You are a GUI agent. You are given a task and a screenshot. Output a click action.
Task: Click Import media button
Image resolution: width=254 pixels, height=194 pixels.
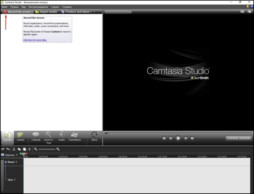46,12
